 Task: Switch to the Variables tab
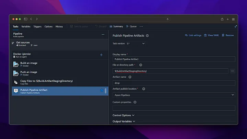point(26,26)
